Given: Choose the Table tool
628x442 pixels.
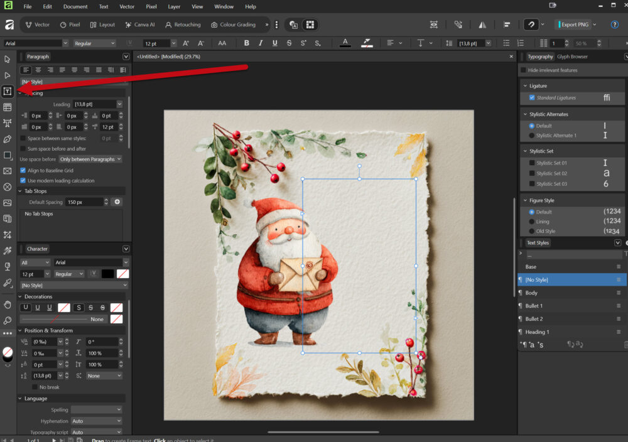Looking at the screenshot, I should [8, 107].
